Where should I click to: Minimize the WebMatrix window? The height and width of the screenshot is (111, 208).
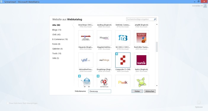[x=195, y=2]
